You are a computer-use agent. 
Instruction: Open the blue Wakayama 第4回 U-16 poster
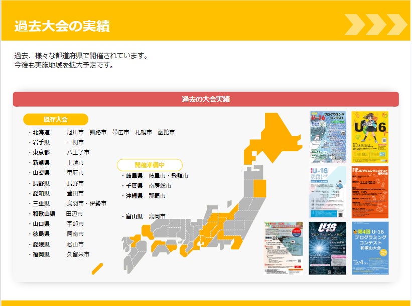[370, 248]
